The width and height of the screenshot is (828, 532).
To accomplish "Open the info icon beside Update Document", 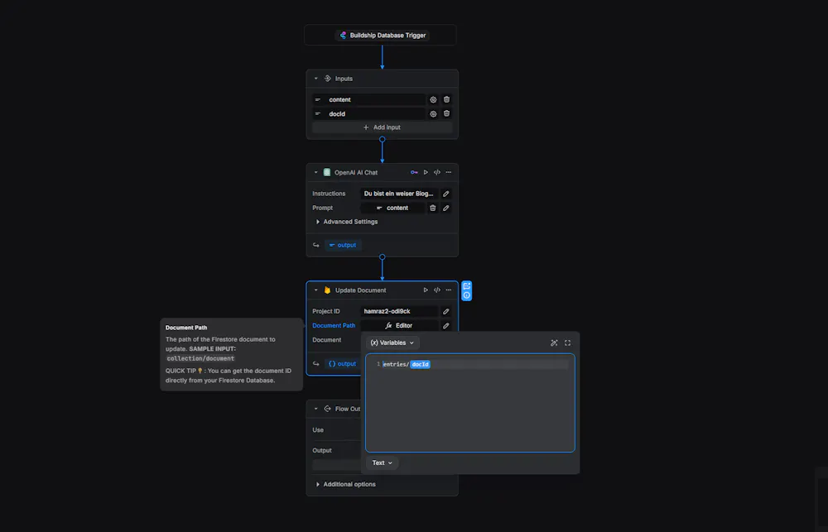I will coord(467,295).
